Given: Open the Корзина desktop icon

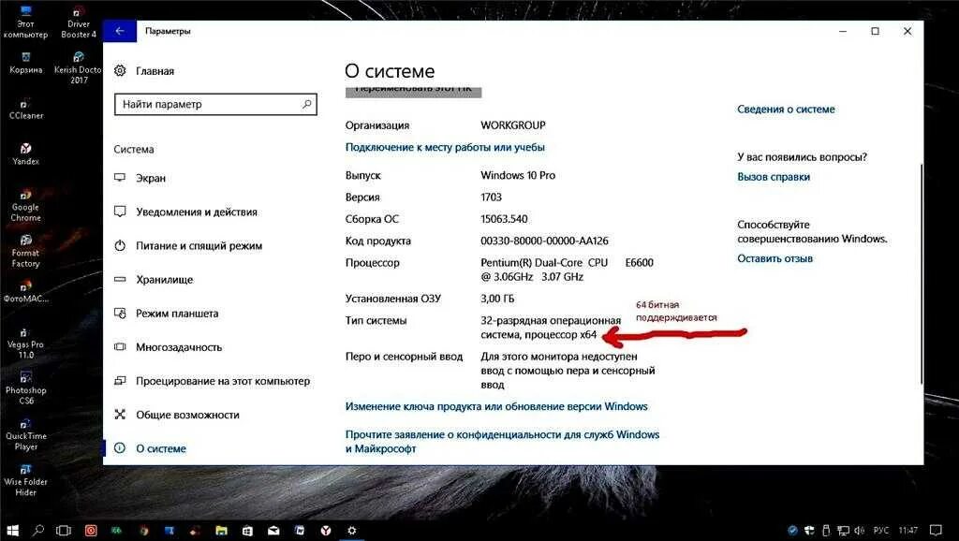Looking at the screenshot, I should tap(25, 63).
